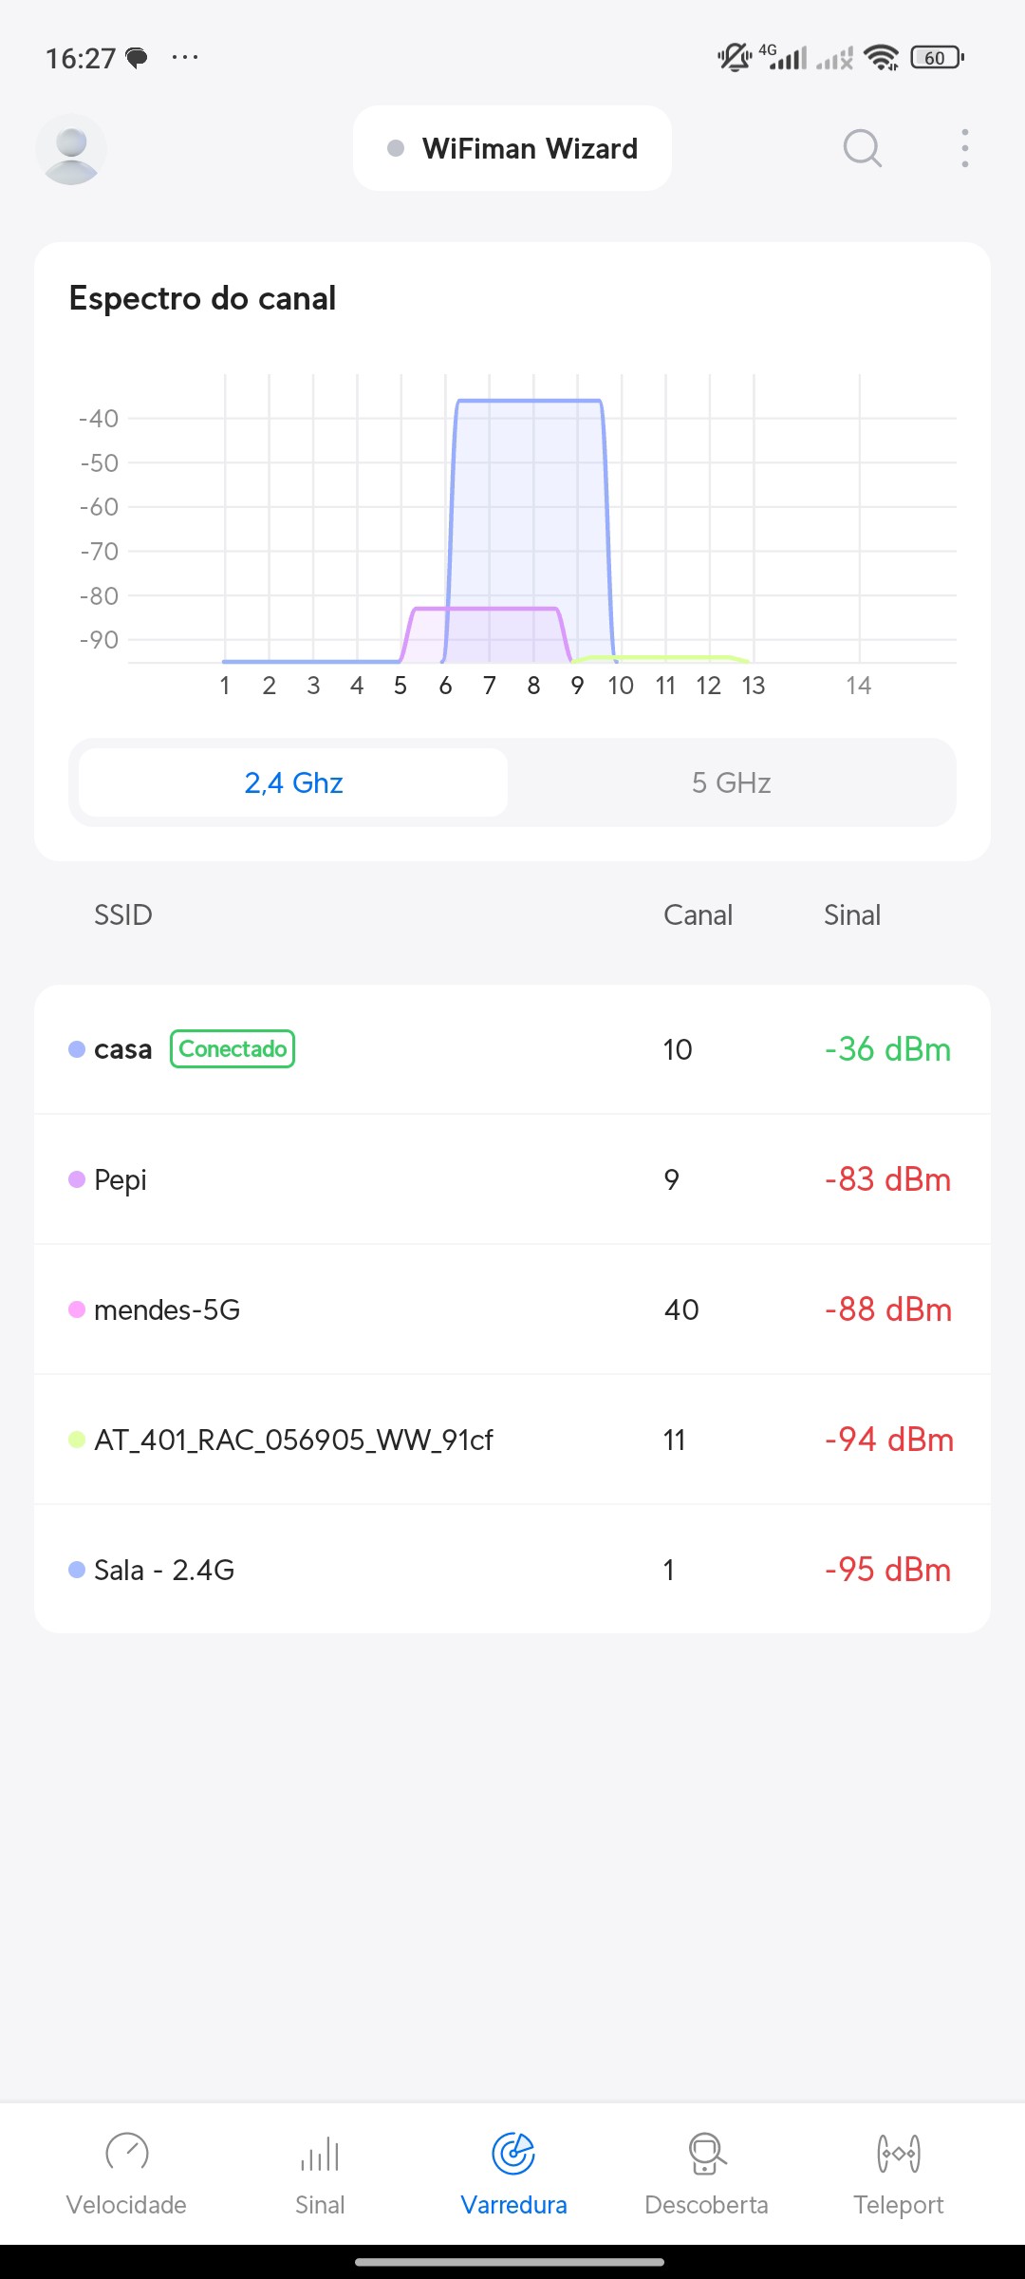Image resolution: width=1025 pixels, height=2279 pixels.
Task: Sort the list by Canal column
Action: click(698, 914)
